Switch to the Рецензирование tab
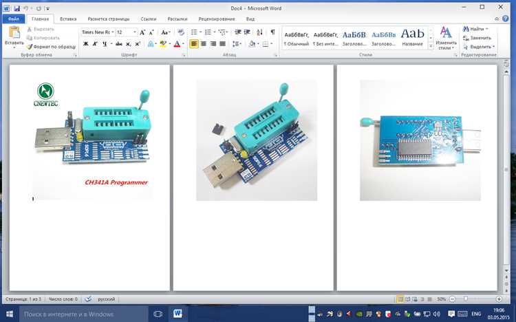Viewport: 516px width, 322px height. click(217, 19)
